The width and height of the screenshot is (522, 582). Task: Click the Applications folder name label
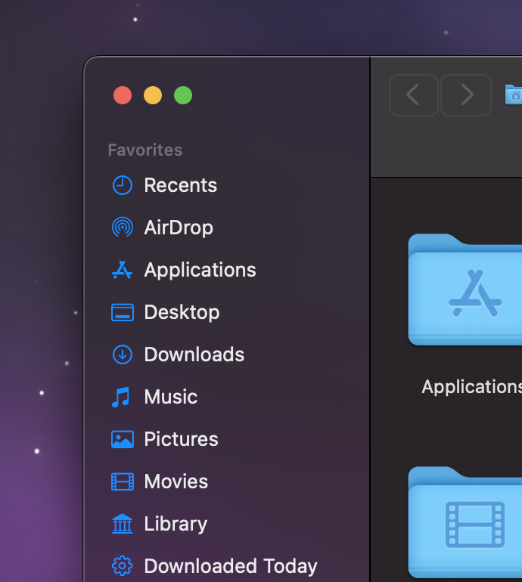coord(472,387)
